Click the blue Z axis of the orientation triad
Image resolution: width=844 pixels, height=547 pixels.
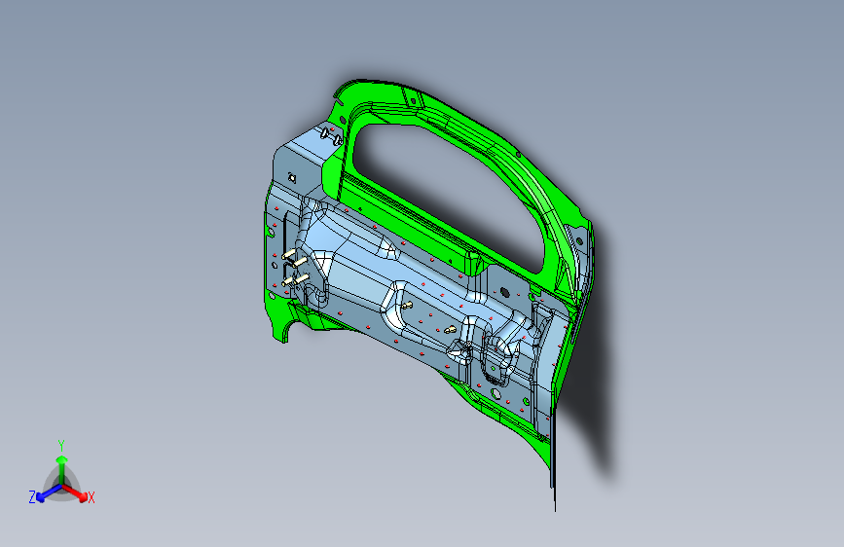click(x=50, y=492)
